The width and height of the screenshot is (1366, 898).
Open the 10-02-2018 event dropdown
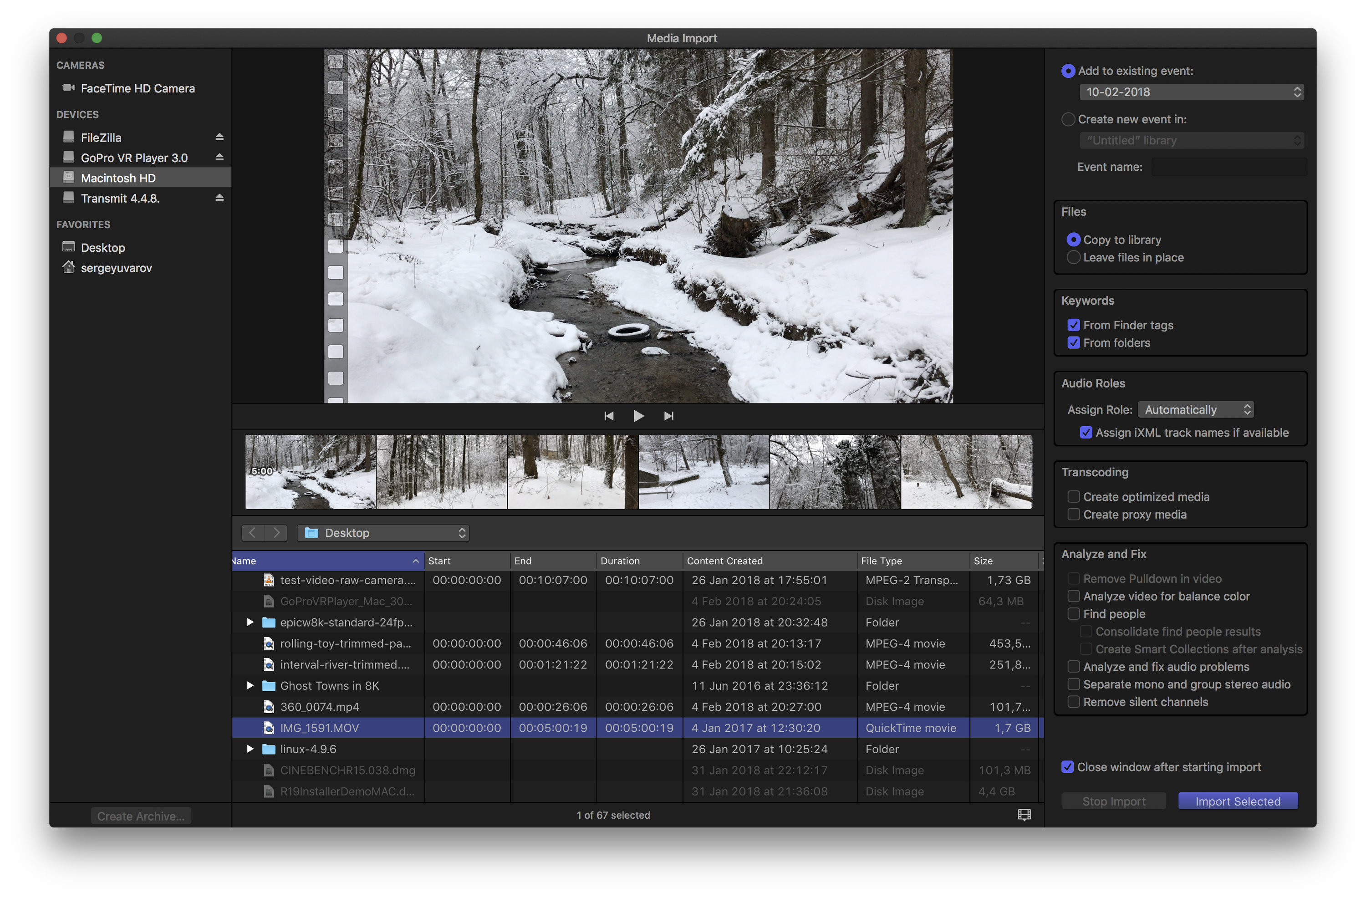click(1191, 92)
